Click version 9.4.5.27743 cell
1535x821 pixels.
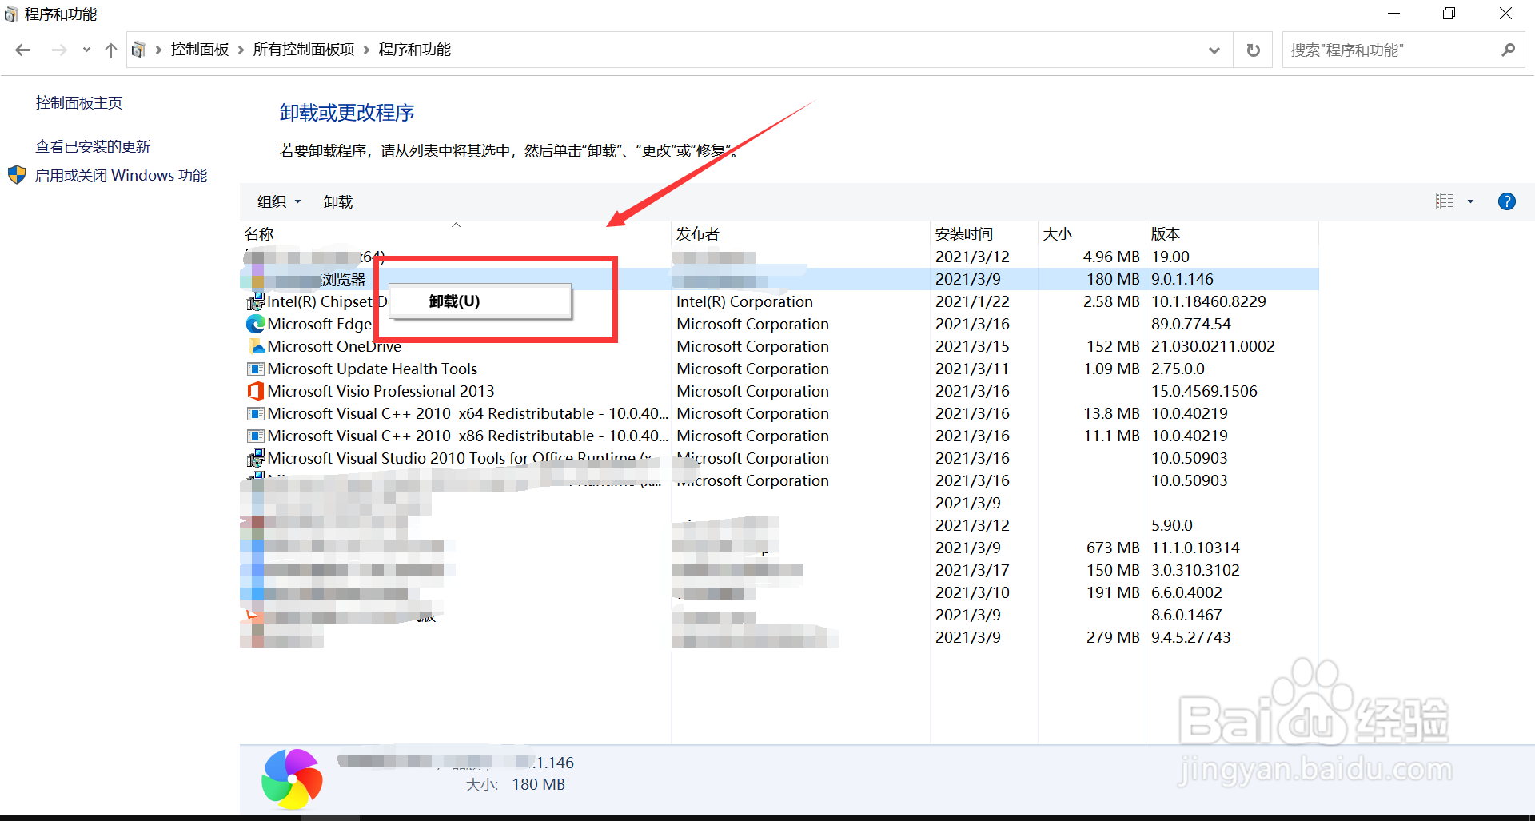tap(1190, 637)
